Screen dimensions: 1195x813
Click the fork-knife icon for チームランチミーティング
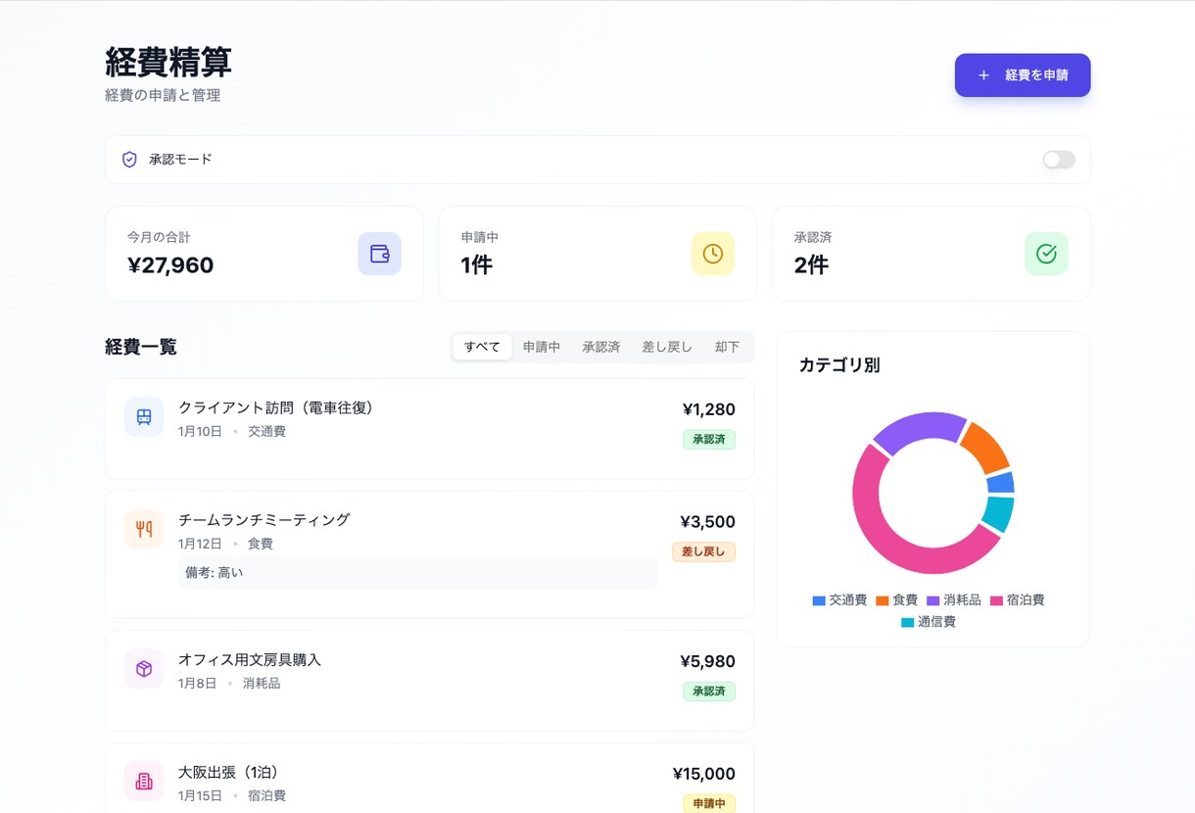click(x=144, y=530)
